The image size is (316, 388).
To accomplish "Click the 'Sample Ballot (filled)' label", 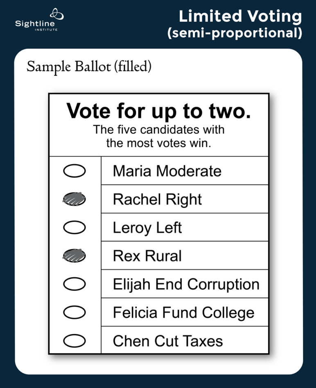I will tap(89, 67).
